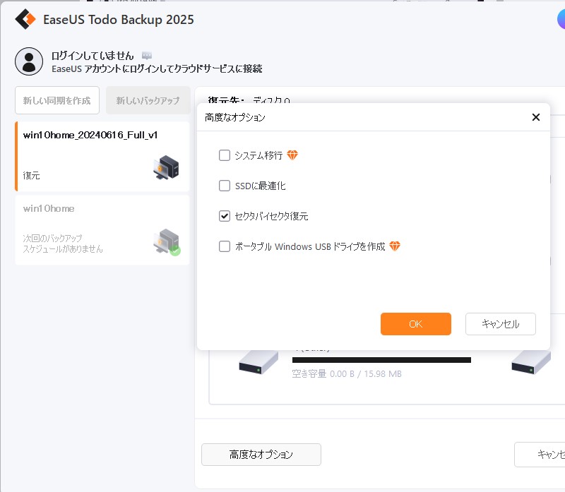The width and height of the screenshot is (565, 492).
Task: Open the user account avatar icon
Action: point(29,61)
